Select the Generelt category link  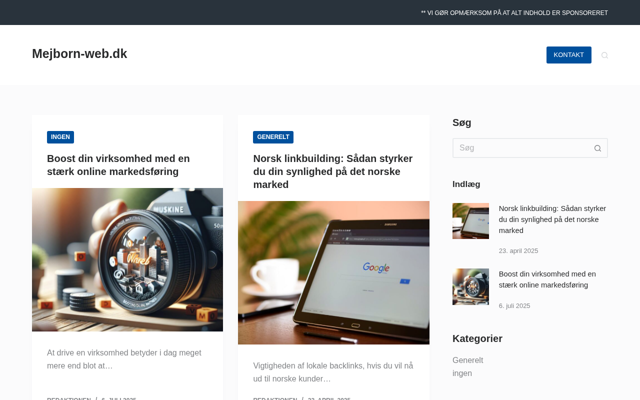click(468, 360)
